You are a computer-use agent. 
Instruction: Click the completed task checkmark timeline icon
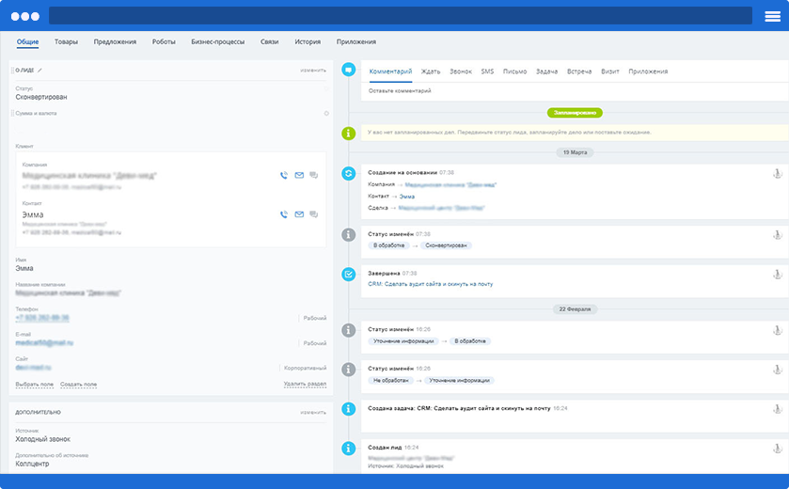pos(349,274)
